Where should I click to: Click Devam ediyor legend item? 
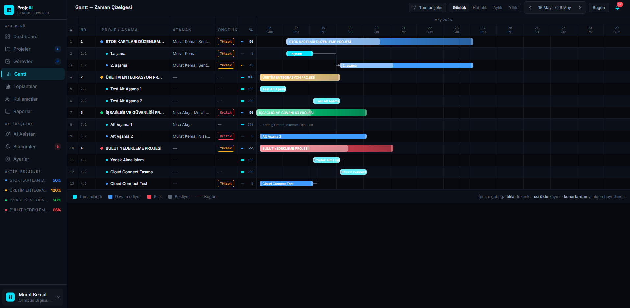pos(124,197)
